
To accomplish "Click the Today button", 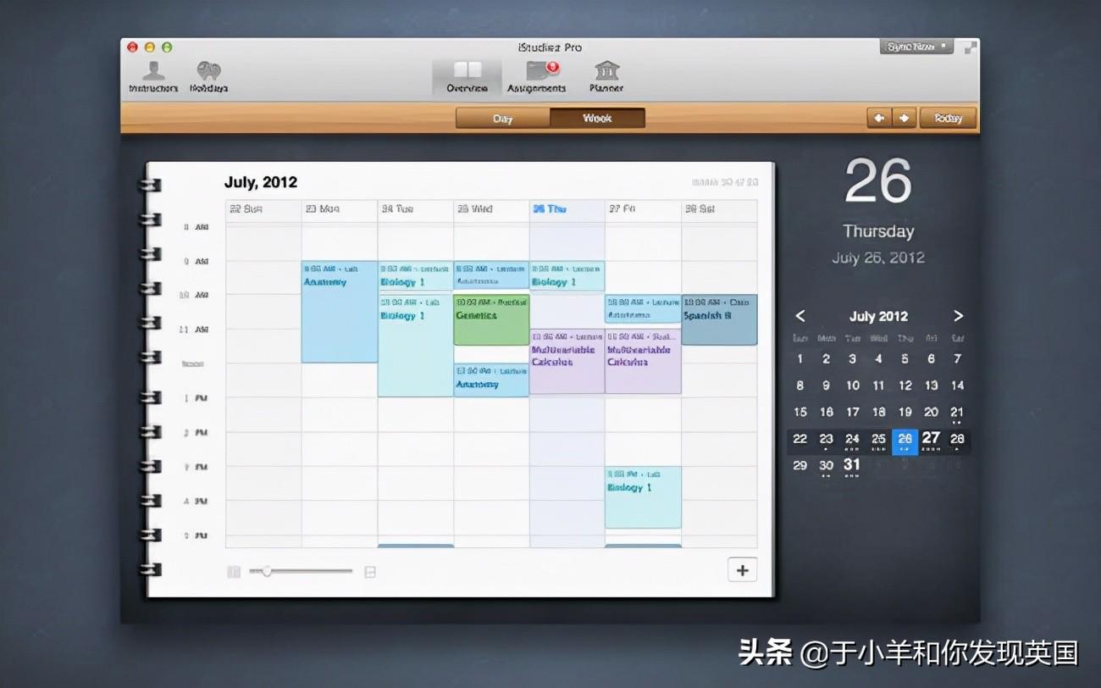I will (x=948, y=119).
